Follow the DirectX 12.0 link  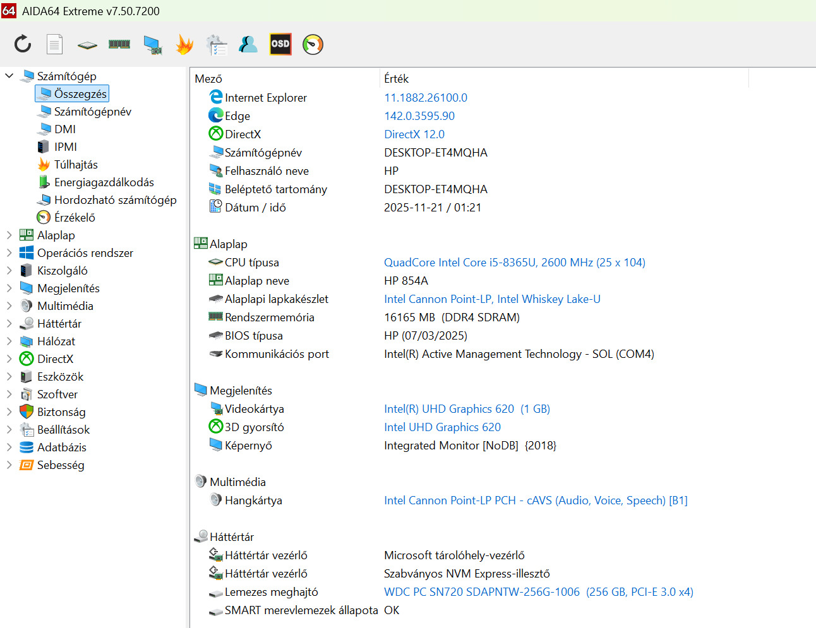414,134
